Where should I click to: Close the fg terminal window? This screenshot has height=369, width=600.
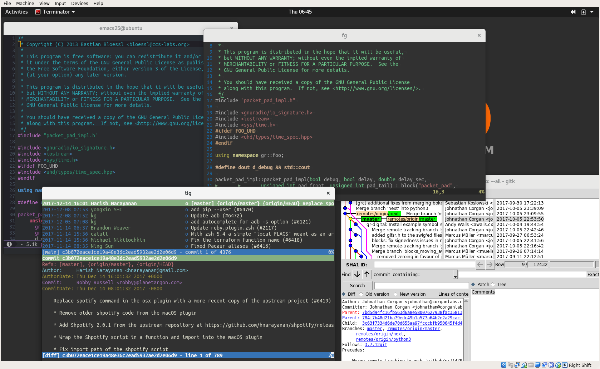click(479, 35)
